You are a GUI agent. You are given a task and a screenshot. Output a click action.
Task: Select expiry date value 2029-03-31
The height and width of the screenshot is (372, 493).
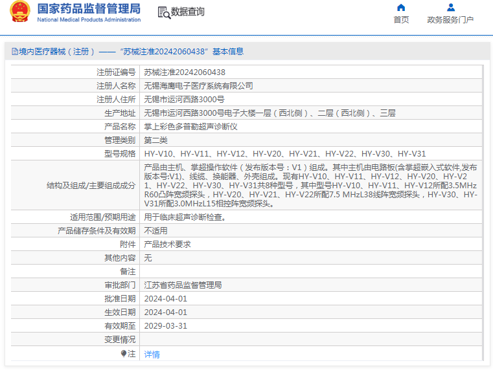(x=165, y=326)
